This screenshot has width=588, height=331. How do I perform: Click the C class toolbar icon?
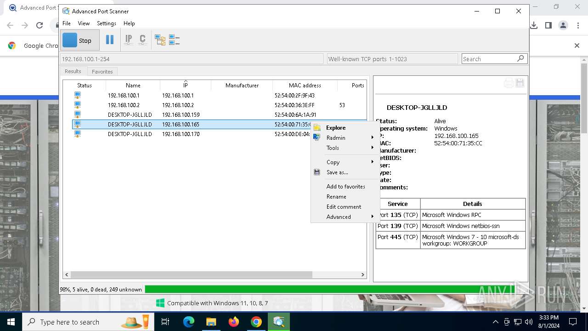click(142, 40)
